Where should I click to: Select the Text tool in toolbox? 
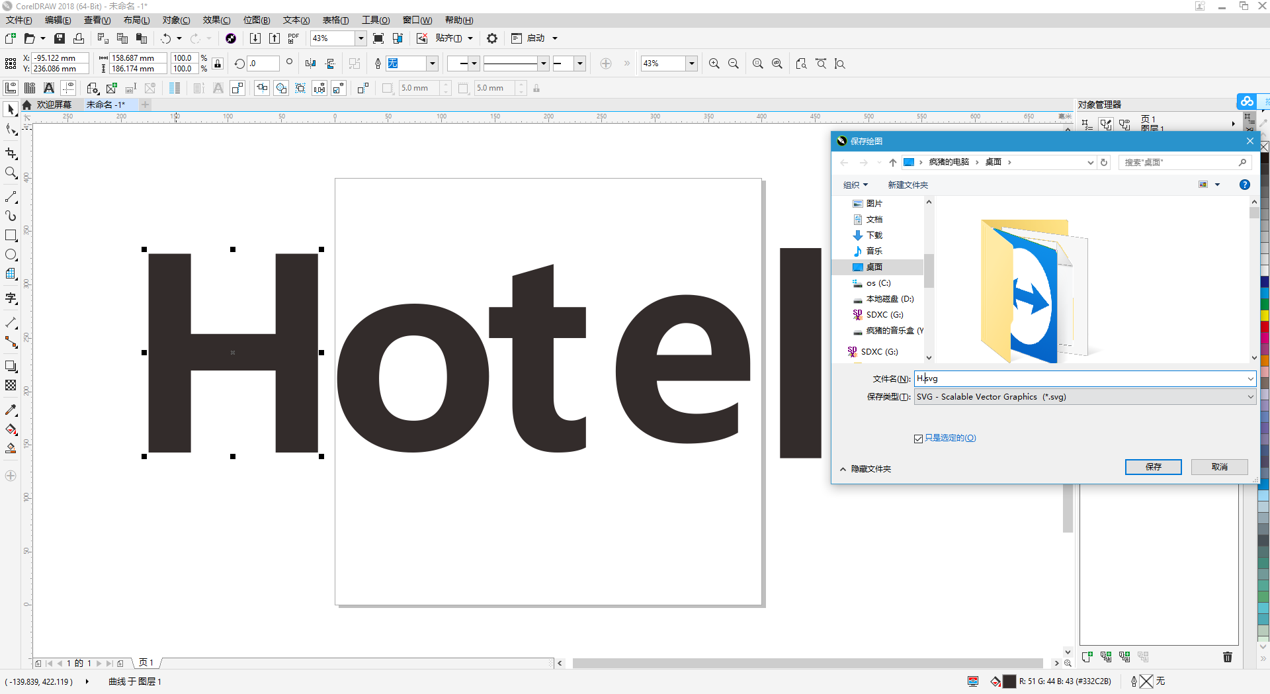pyautogui.click(x=11, y=298)
